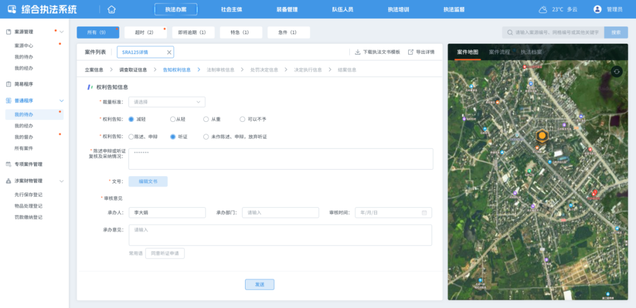Viewport: 636px width, 308px height.
Task: Open the administrator avatar icon
Action: (597, 9)
